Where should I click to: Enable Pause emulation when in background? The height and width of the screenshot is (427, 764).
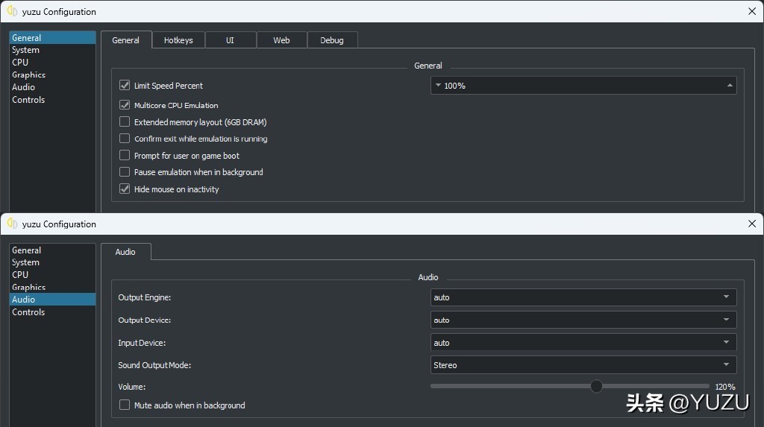[x=125, y=172]
